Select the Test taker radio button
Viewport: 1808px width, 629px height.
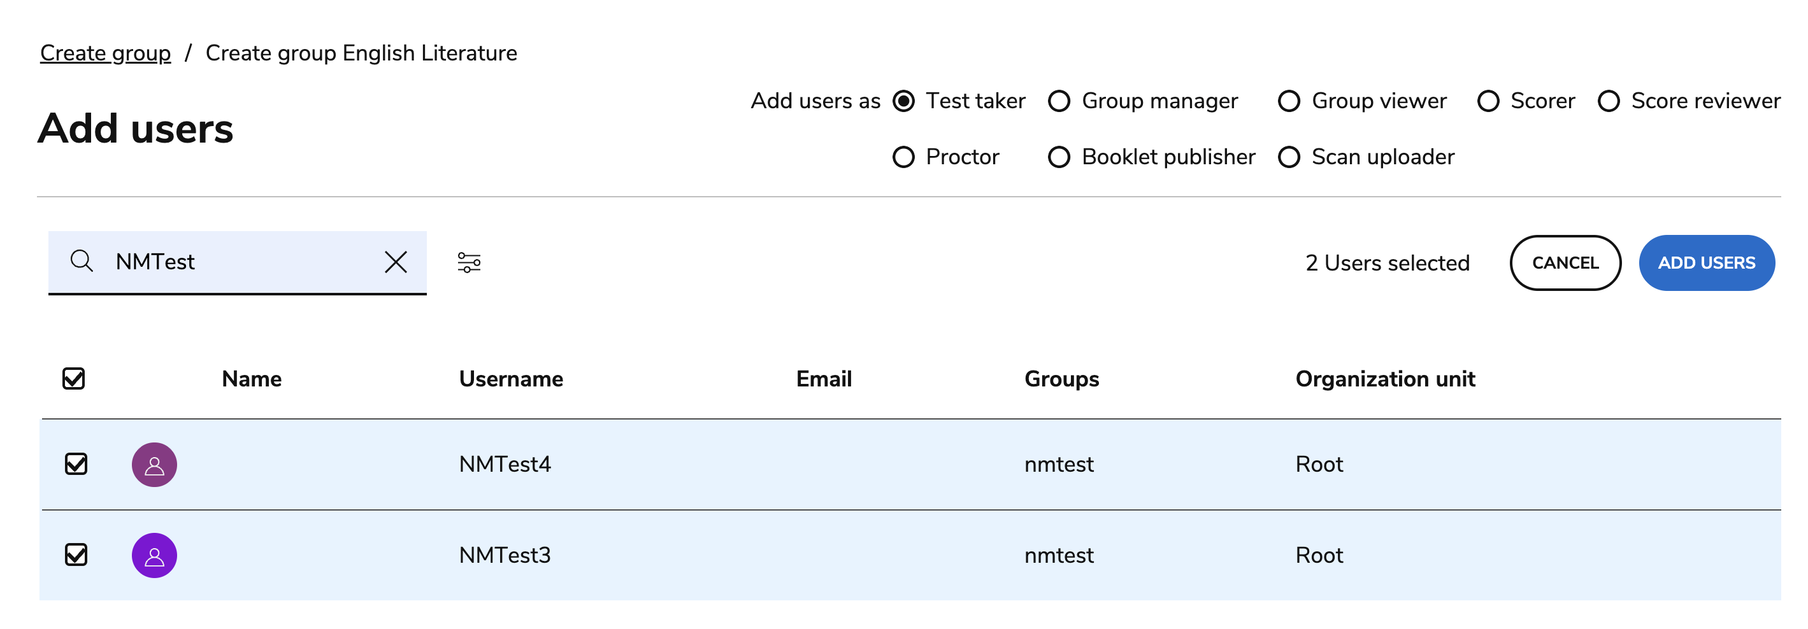pyautogui.click(x=903, y=101)
